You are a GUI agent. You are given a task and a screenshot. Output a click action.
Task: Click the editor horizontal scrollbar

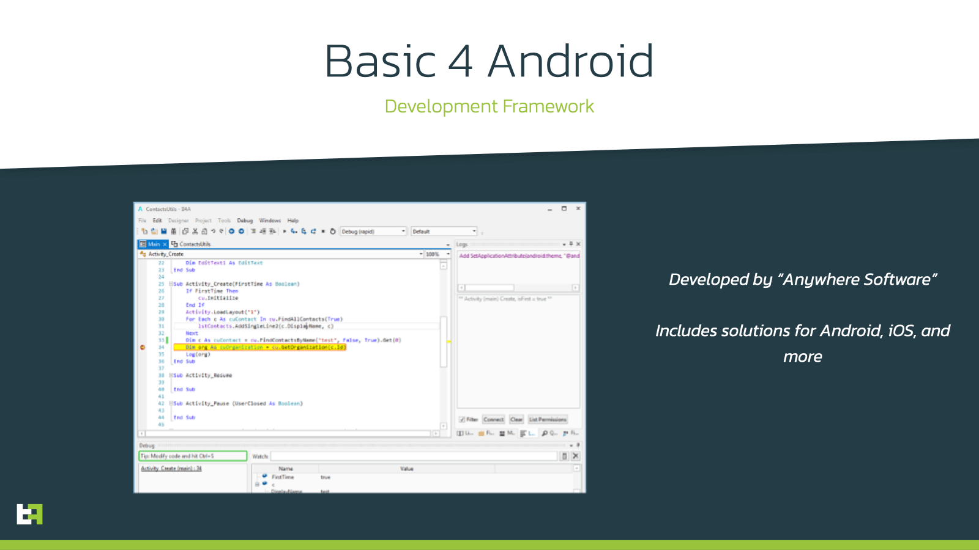(289, 433)
